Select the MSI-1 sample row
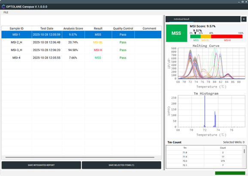The height and width of the screenshot is (176, 248). pyautogui.click(x=82, y=34)
